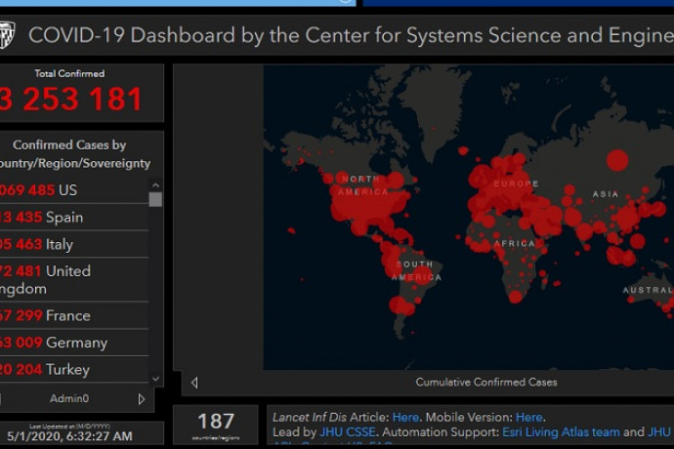
Task: Select Turkey in confirmed cases list
Action: point(73,370)
